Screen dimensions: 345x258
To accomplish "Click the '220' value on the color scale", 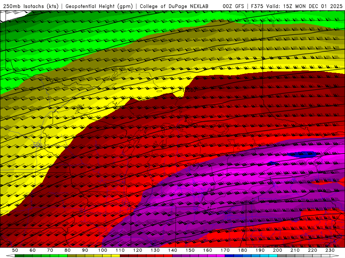I will click(313, 250).
